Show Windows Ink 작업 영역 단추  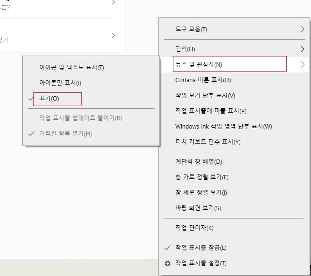[223, 127]
